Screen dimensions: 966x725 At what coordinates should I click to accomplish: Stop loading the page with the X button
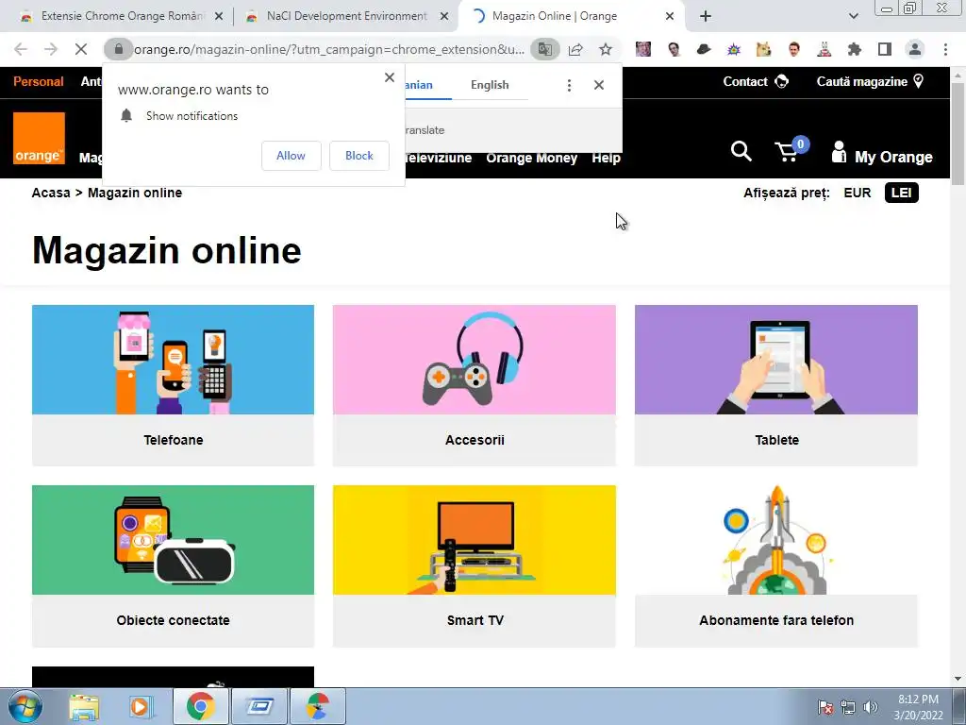click(81, 49)
